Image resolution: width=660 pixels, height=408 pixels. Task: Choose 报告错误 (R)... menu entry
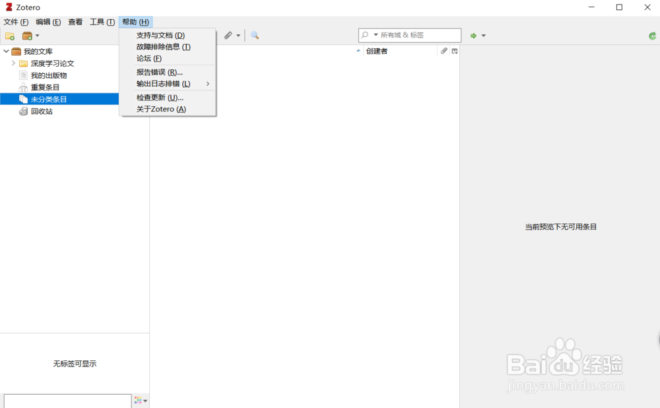tap(168, 73)
